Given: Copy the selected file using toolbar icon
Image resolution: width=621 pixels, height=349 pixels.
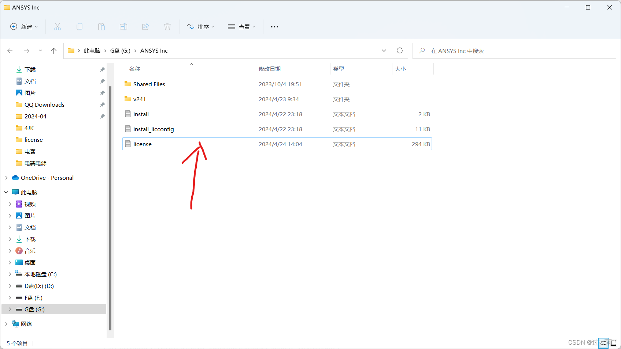Looking at the screenshot, I should 79,26.
